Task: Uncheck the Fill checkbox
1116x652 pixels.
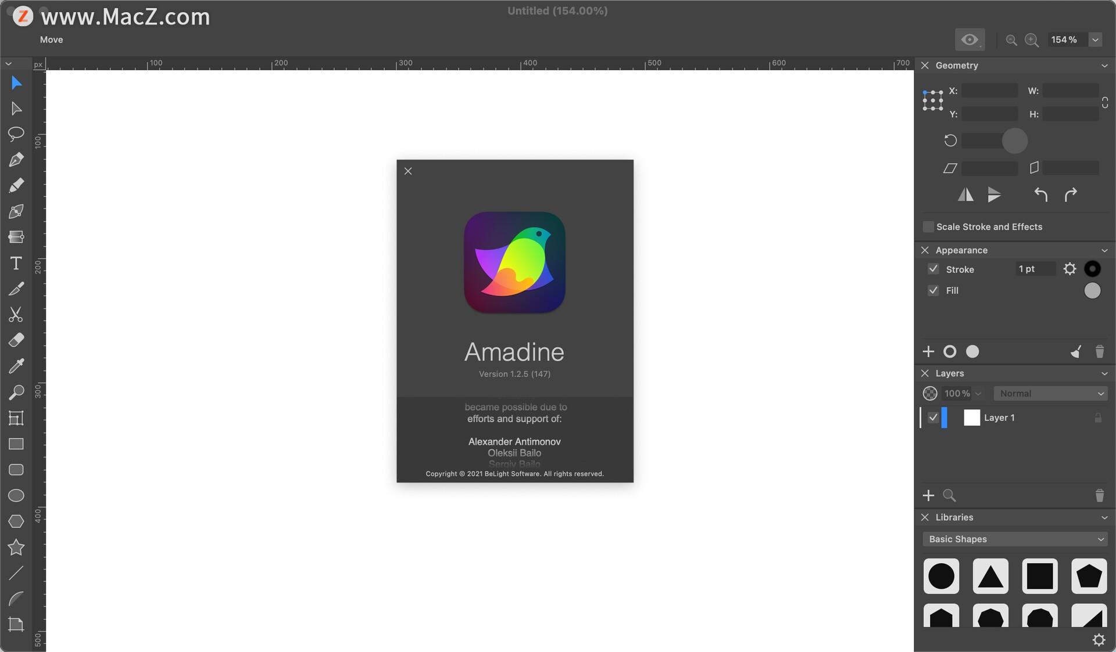Action: 933,290
